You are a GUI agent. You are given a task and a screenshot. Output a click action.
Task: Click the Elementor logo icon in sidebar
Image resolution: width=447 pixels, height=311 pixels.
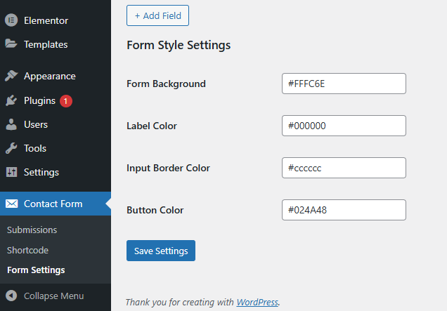point(11,20)
